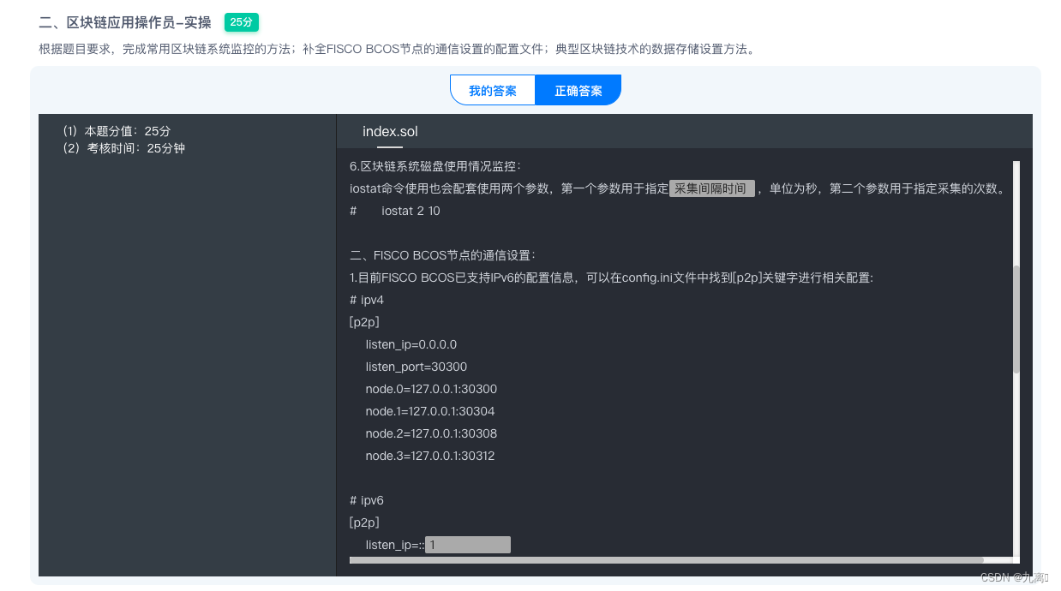Screen dimensions: 1061x591
Task: Select the exam instructions paragraph under the title
Action: pyautogui.click(x=395, y=49)
